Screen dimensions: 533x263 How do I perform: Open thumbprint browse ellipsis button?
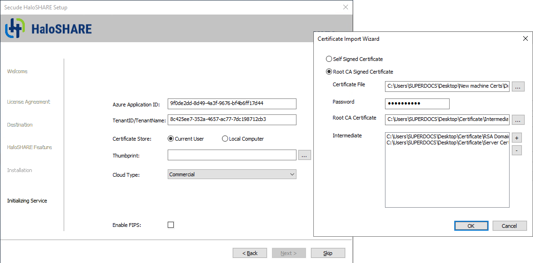point(304,155)
